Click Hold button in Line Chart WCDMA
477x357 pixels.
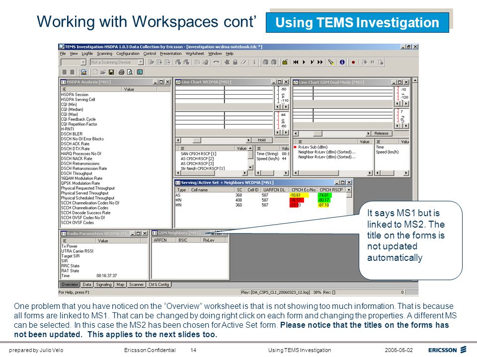[x=262, y=140]
